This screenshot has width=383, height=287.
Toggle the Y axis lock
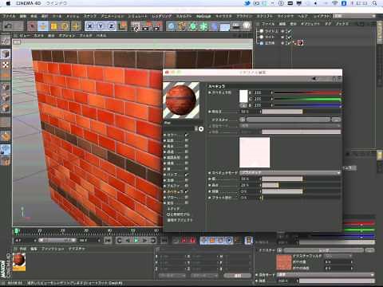tap(101, 26)
